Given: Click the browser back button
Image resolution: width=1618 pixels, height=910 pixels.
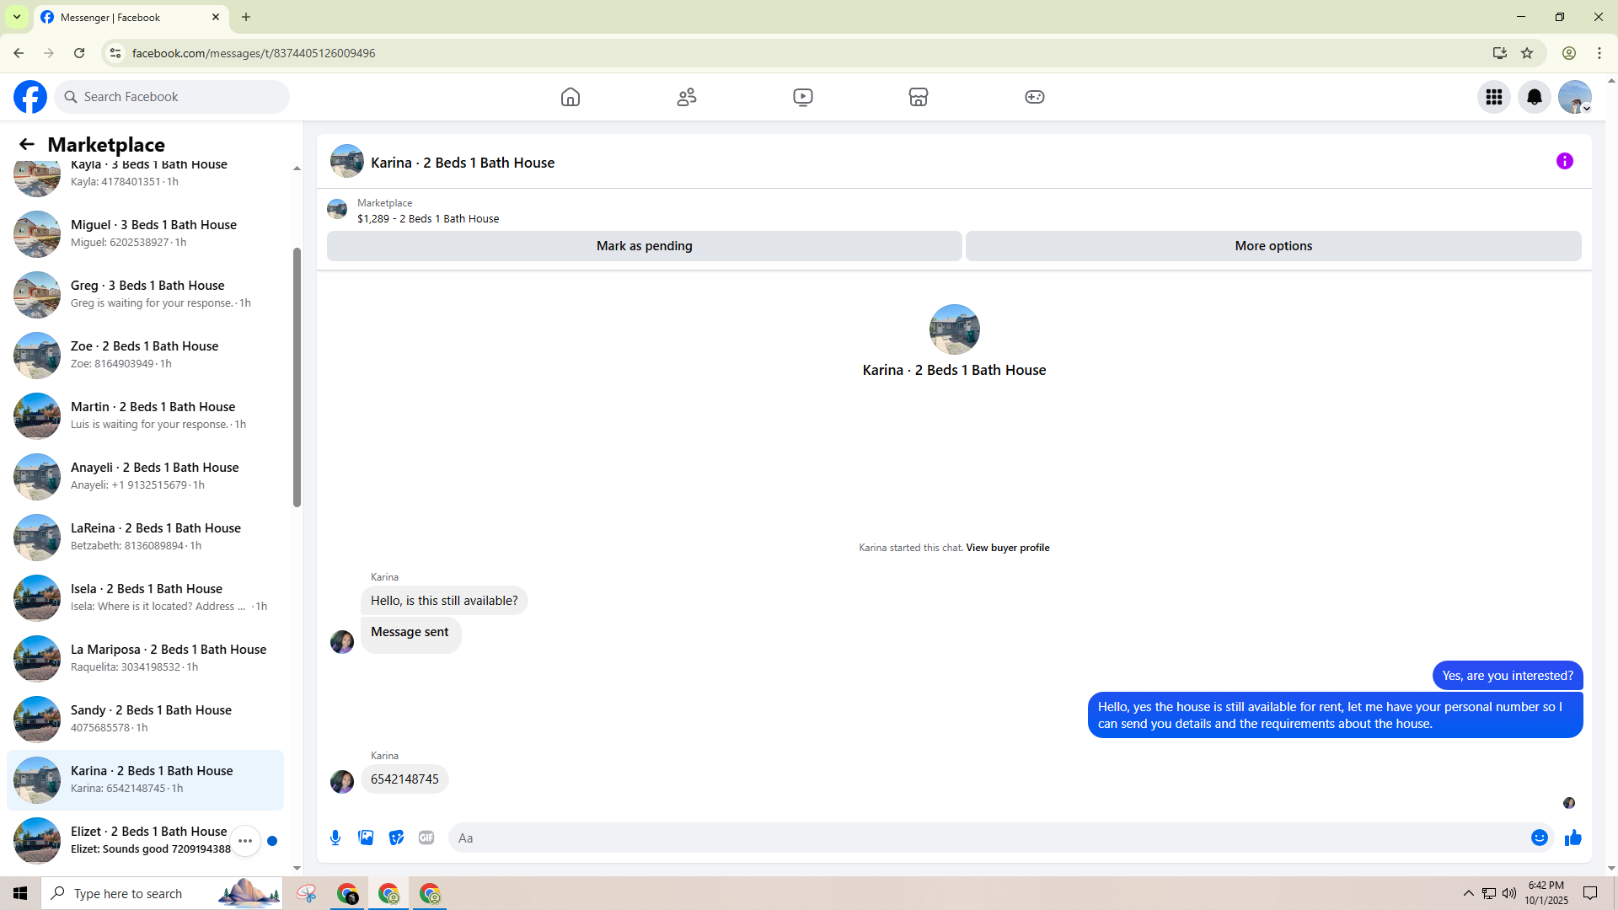Looking at the screenshot, I should pyautogui.click(x=19, y=53).
